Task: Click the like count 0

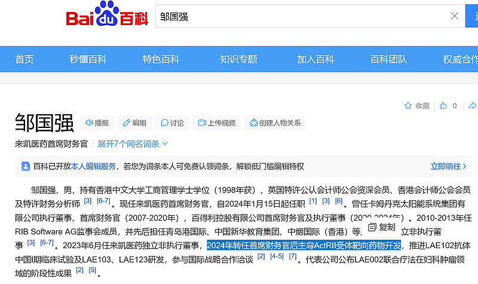Action: tap(455, 106)
